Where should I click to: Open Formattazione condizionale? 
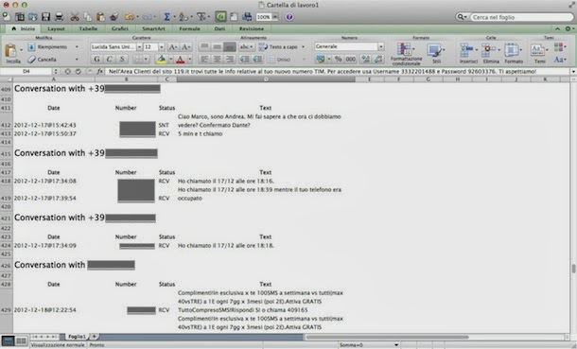406,54
